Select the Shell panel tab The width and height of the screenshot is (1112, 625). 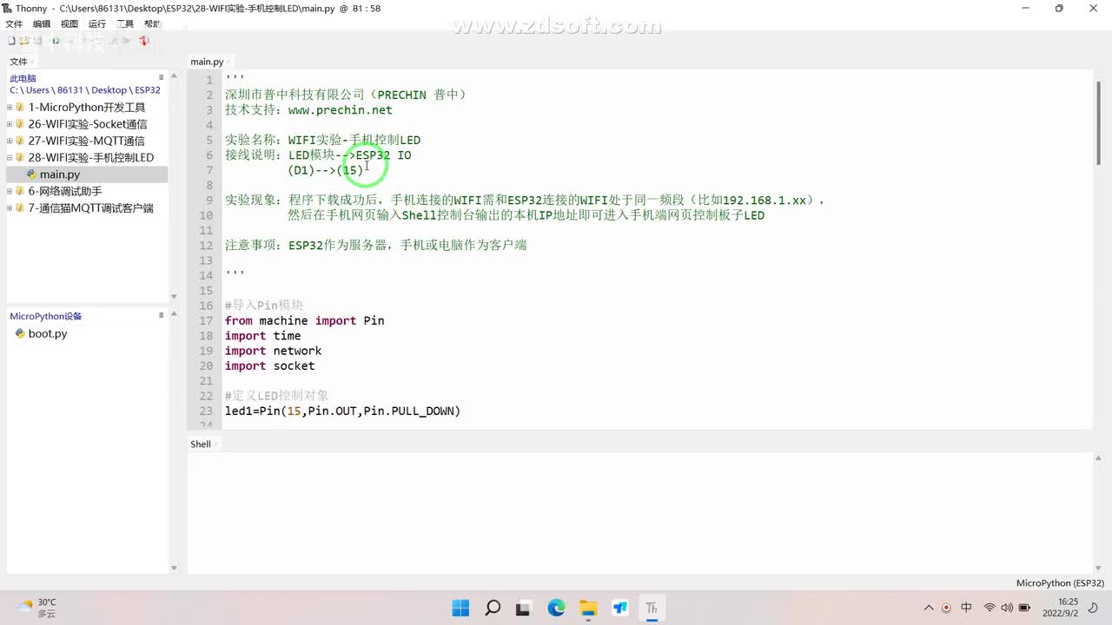pyautogui.click(x=201, y=444)
